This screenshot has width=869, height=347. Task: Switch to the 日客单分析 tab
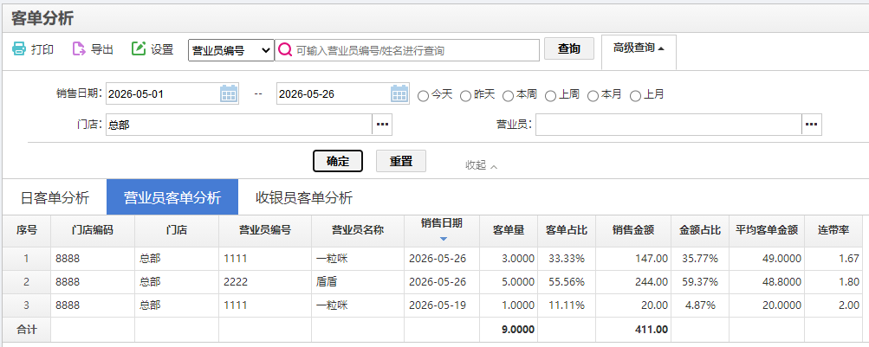point(55,197)
